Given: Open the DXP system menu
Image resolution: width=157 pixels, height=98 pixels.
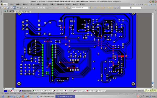Looking at the screenshot, I should tap(4, 4).
